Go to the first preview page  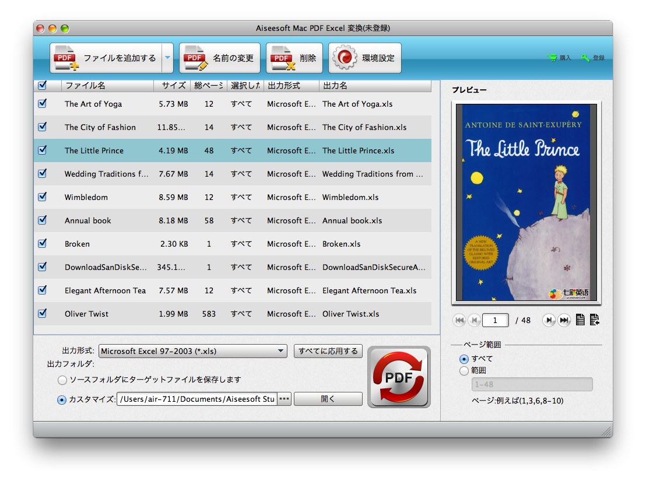click(x=459, y=320)
